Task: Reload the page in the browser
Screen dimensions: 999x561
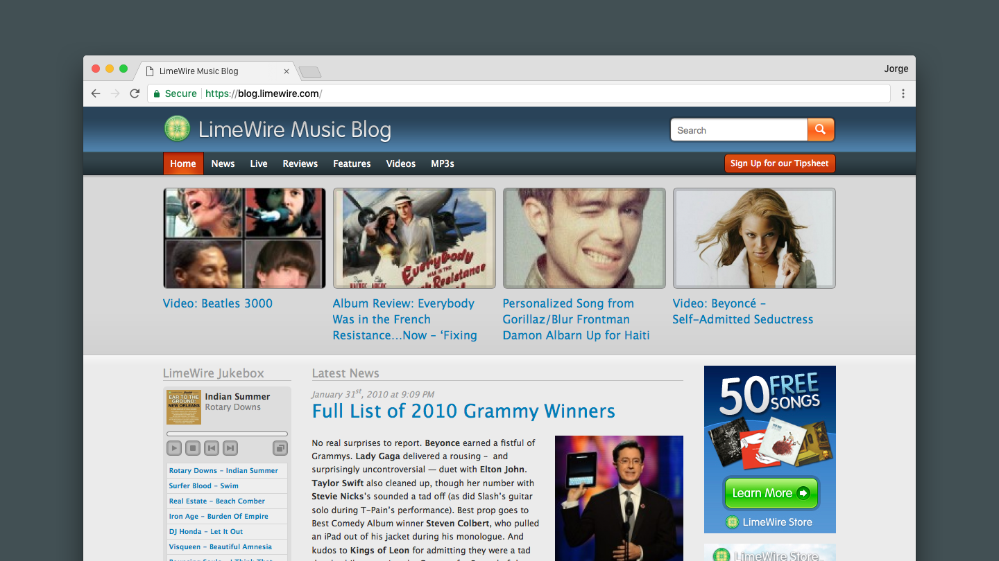Action: coord(135,93)
